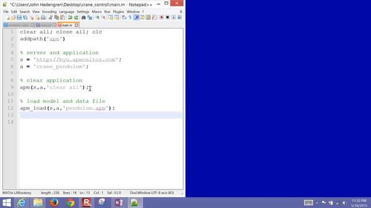Click the Redo green arrow icon
Image resolution: width=371 pixels, height=208 pixels.
(x=76, y=17)
